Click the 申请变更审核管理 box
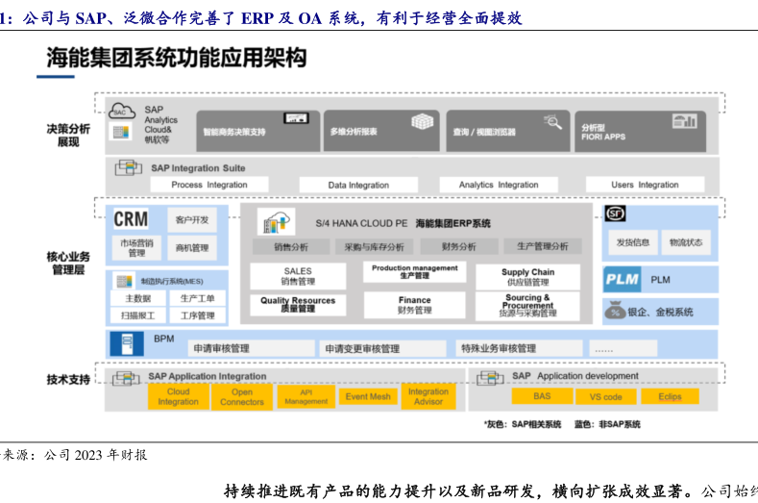Viewport: 758px width, 503px height. click(x=382, y=348)
